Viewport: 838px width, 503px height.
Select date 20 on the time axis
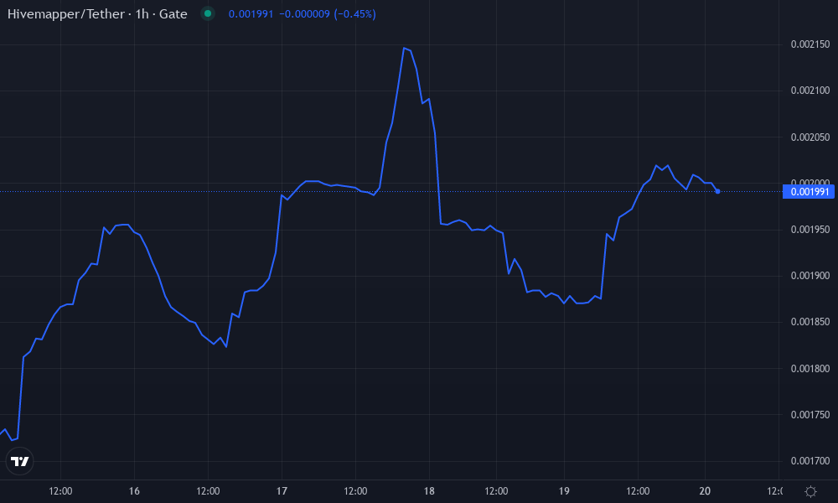pyautogui.click(x=704, y=491)
